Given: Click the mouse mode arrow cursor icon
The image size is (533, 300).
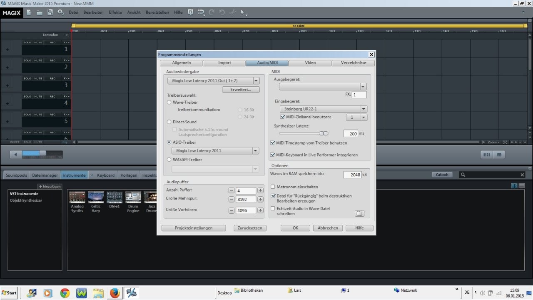Looking at the screenshot, I should point(243,12).
